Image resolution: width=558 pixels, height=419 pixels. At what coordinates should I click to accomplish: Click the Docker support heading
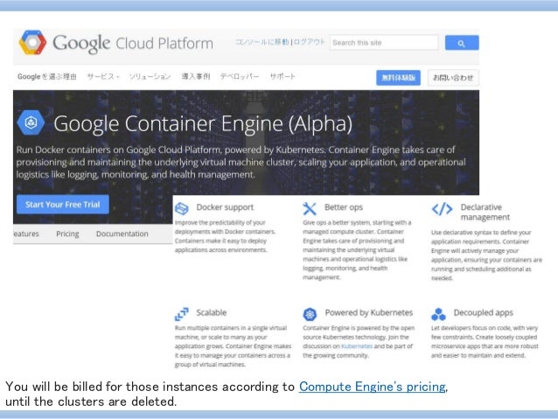tap(225, 207)
